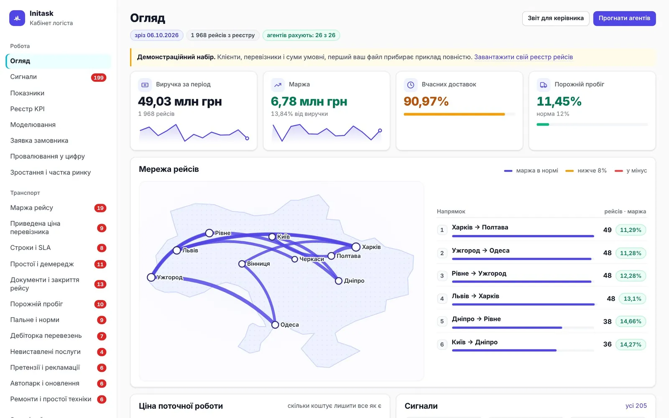Select Моделювання in the sidebar
This screenshot has height=418, width=669.
coord(59,125)
